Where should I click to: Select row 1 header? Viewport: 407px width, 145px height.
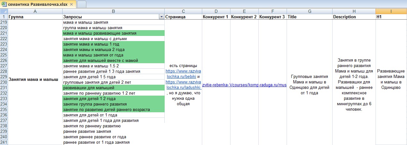pyautogui.click(x=4, y=17)
